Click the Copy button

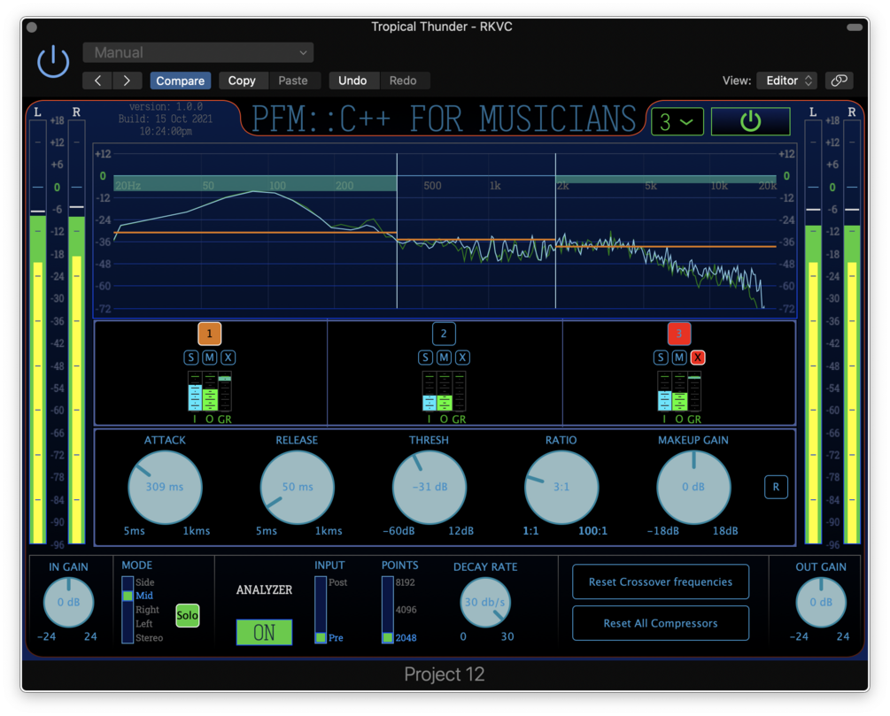coord(242,81)
